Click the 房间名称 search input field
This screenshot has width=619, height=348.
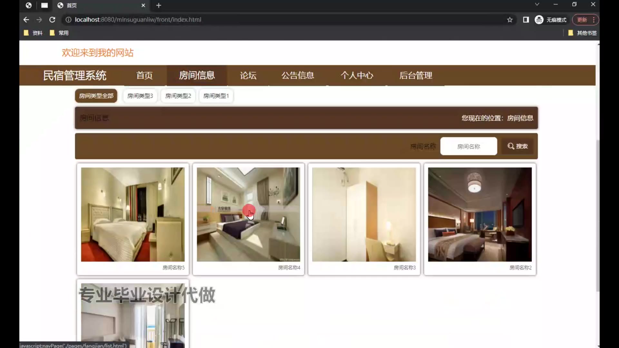468,146
